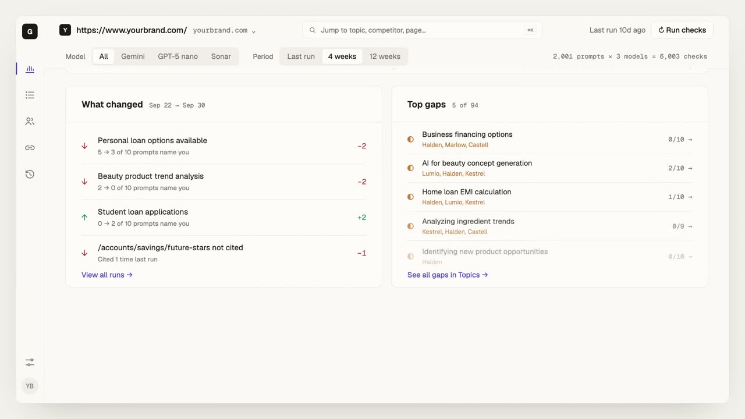Expand the yourbrand.com domain dropdown
The height and width of the screenshot is (419, 745).
pyautogui.click(x=224, y=30)
